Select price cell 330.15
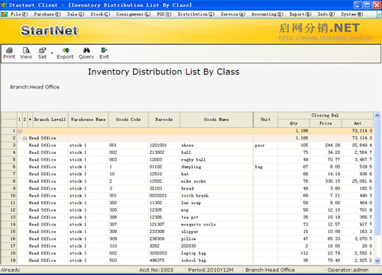The height and width of the screenshot is (275, 382). (325, 181)
